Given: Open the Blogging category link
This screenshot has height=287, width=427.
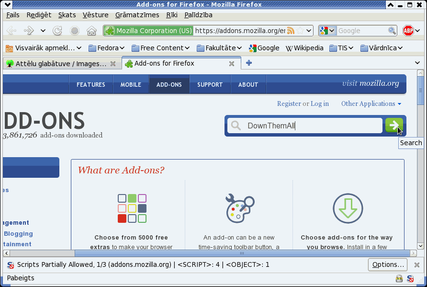Looking at the screenshot, I should (x=18, y=234).
